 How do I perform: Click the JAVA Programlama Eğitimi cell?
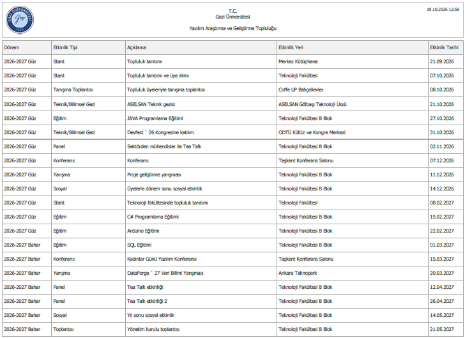tap(201, 118)
